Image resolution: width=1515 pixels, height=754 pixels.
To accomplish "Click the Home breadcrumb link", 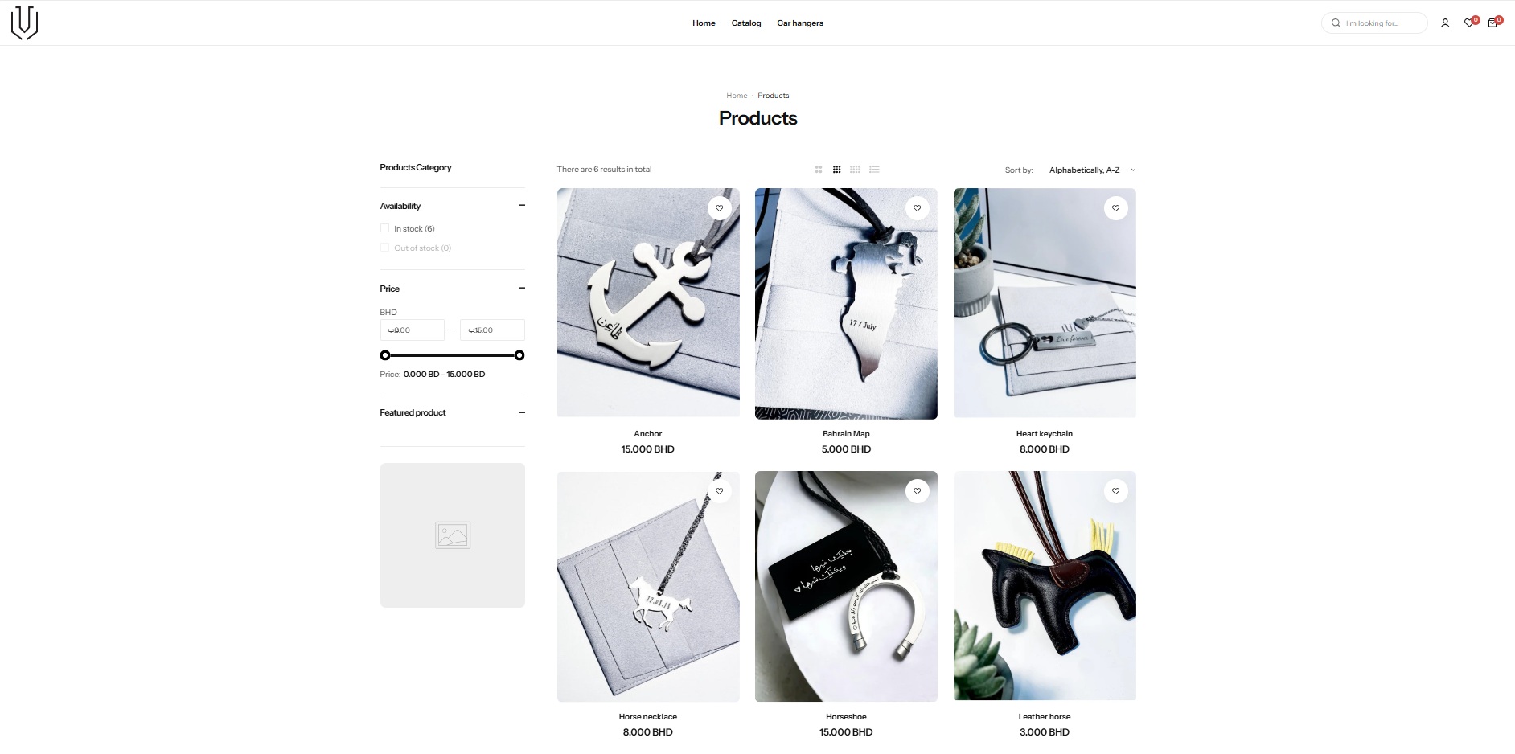I will [x=737, y=96].
